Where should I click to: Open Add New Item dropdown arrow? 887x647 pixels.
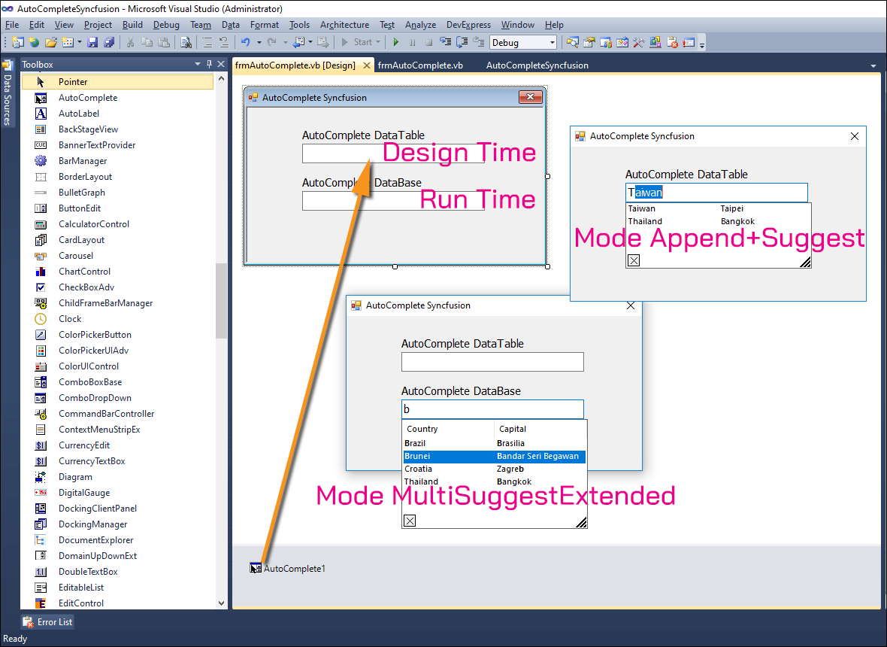click(79, 42)
